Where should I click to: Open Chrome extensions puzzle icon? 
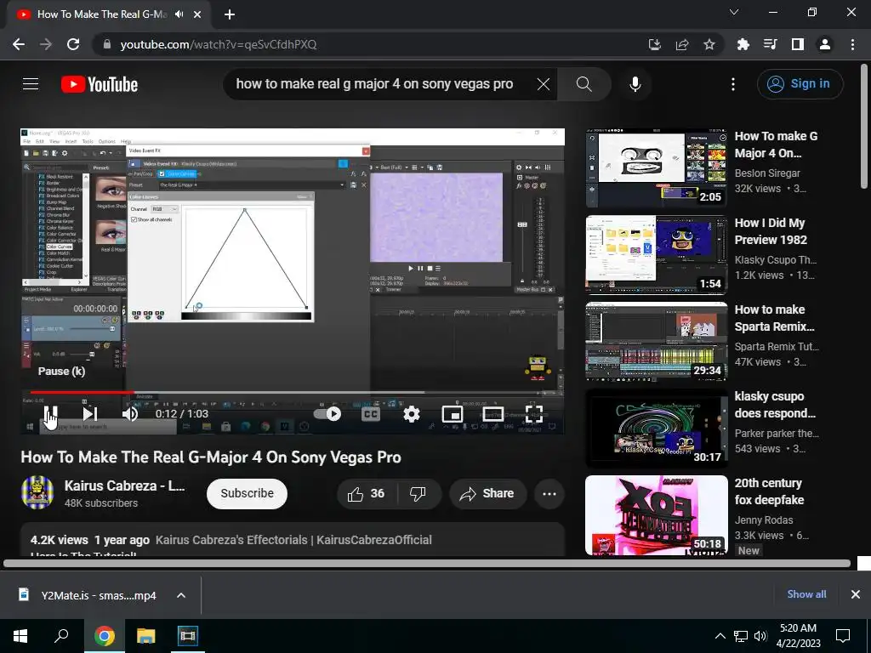coord(743,44)
